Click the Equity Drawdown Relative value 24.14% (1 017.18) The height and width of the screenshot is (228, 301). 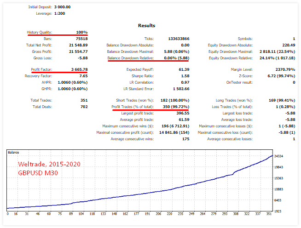point(277,58)
